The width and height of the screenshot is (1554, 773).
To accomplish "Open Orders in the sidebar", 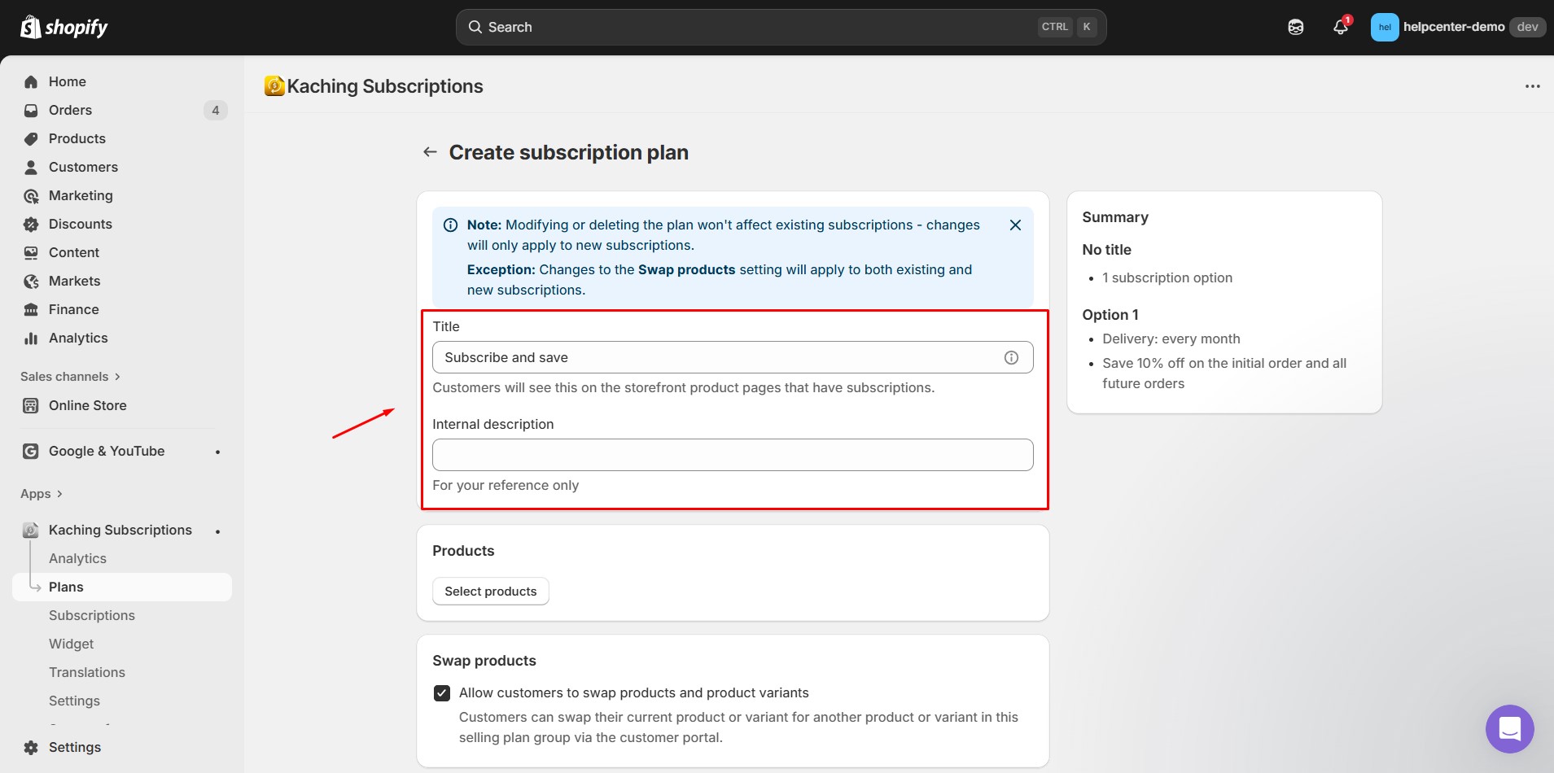I will coord(70,110).
